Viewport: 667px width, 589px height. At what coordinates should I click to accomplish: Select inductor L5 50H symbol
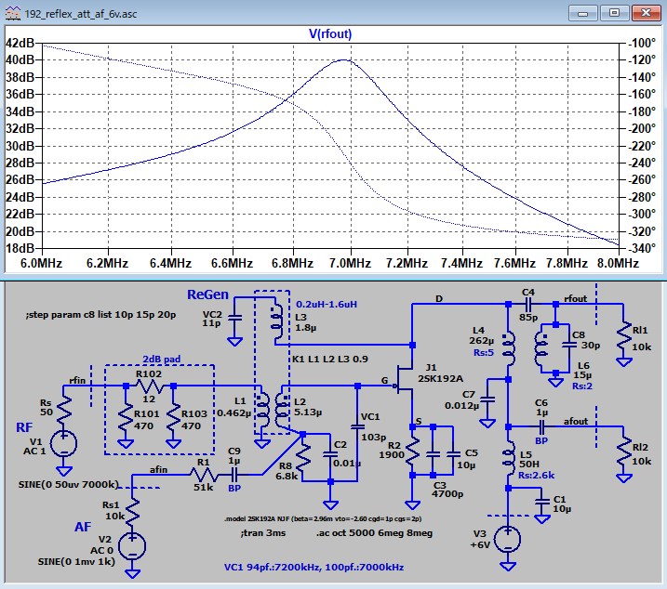click(508, 458)
